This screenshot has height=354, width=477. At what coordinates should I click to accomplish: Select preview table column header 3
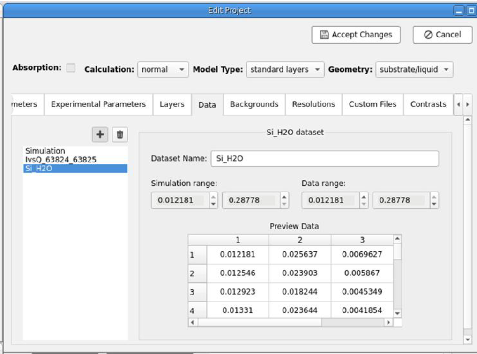coord(362,240)
